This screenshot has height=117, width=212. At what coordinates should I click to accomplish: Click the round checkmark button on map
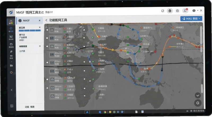coord(198,95)
